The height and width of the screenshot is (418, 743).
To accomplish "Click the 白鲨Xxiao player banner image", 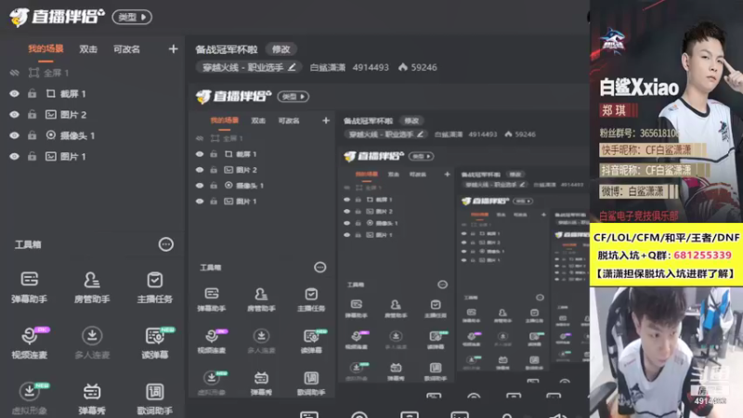I will click(666, 111).
